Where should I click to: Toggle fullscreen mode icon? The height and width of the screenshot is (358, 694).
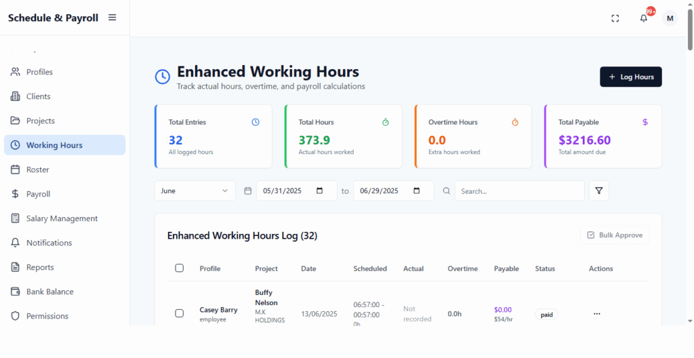click(615, 18)
